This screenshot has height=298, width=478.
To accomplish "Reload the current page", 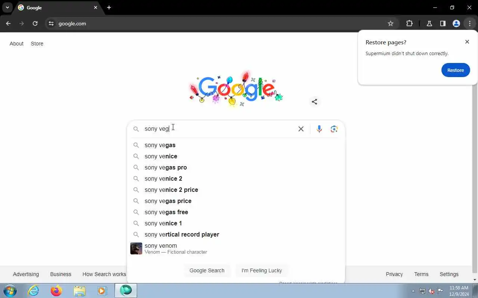I will pyautogui.click(x=35, y=23).
